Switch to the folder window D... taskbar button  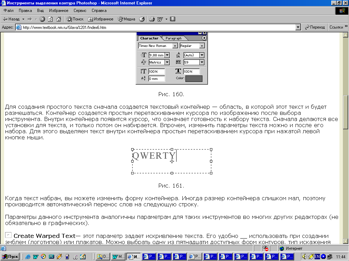click(103, 257)
